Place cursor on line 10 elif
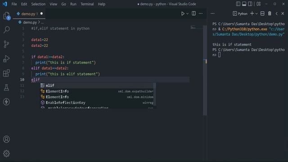Viewport: 288px width, 162px height. (x=36, y=80)
